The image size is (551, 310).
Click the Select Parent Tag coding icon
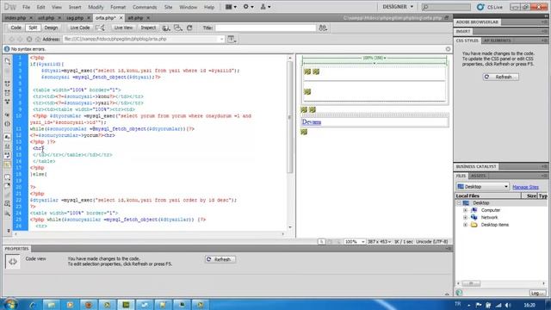[8, 115]
